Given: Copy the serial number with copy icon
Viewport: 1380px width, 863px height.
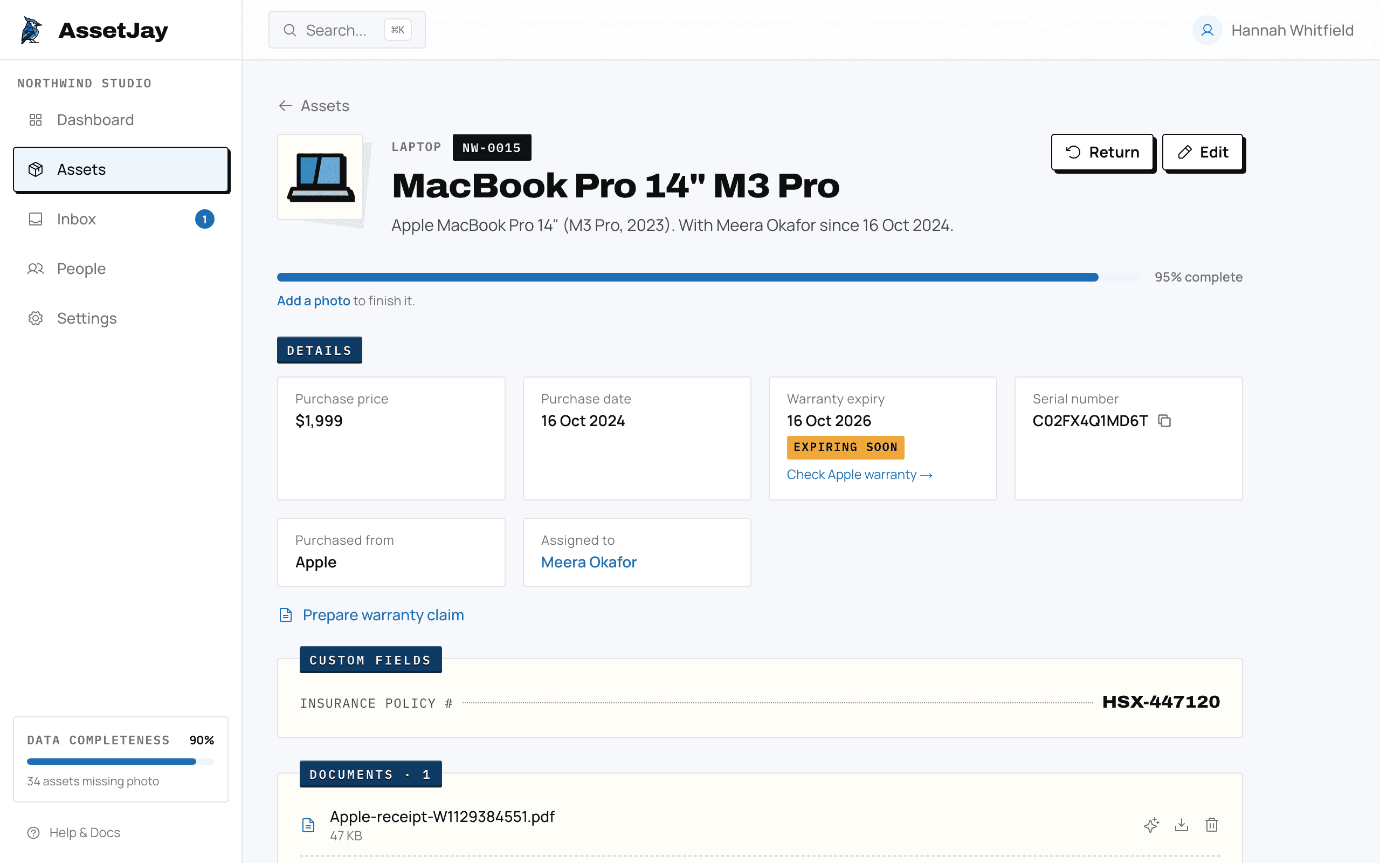Looking at the screenshot, I should (x=1164, y=421).
